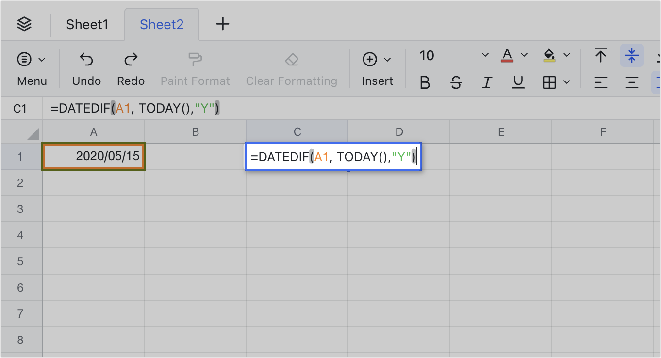The height and width of the screenshot is (358, 661).
Task: Switch to the Sheet1 tab
Action: pos(87,24)
